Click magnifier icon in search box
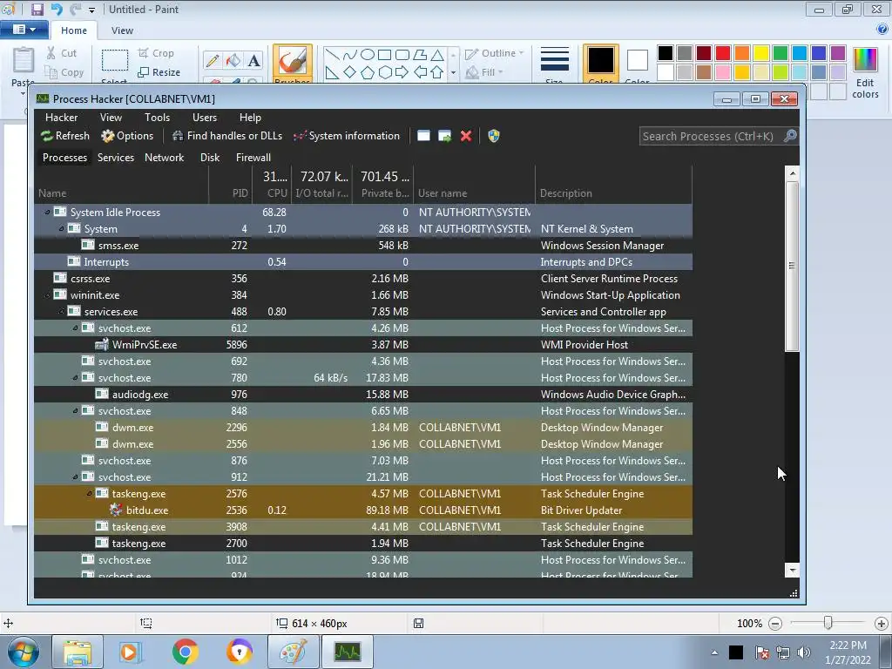This screenshot has width=892, height=669. [790, 136]
